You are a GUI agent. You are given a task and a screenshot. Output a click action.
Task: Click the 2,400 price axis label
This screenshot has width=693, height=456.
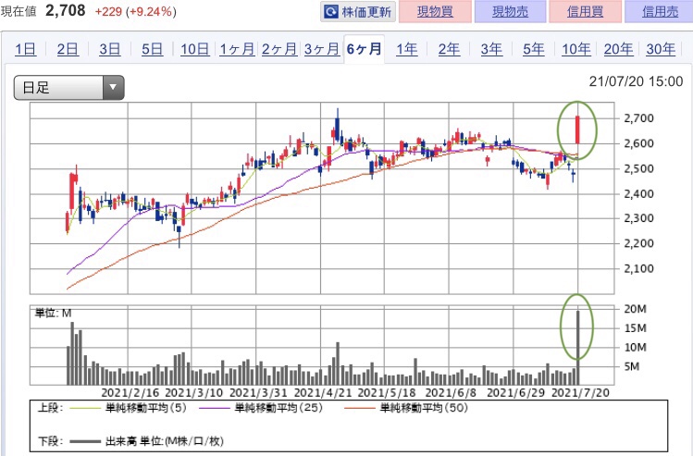[638, 193]
